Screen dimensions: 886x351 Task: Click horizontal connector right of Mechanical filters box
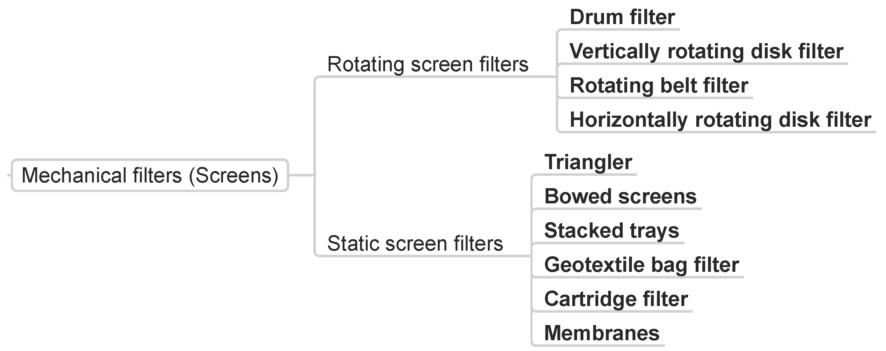(x=301, y=175)
